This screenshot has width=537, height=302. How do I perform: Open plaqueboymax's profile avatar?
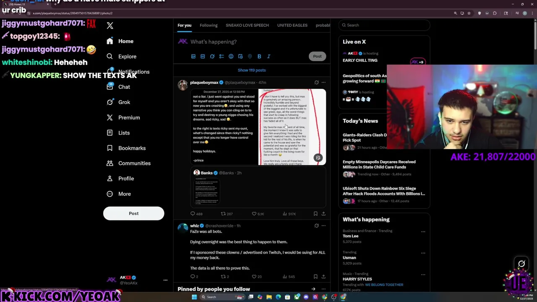(x=182, y=84)
